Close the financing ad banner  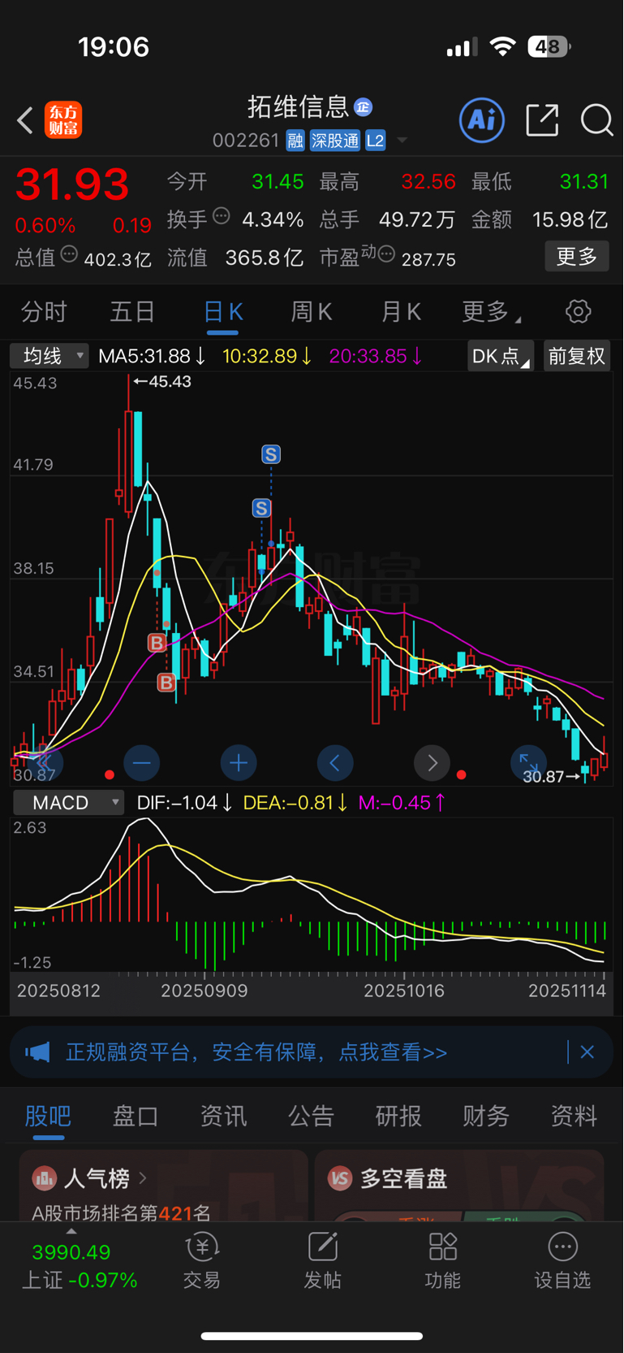pyautogui.click(x=587, y=1052)
